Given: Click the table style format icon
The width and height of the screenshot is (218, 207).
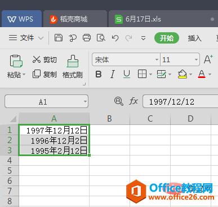Looking at the screenshot, I should (x=161, y=74).
